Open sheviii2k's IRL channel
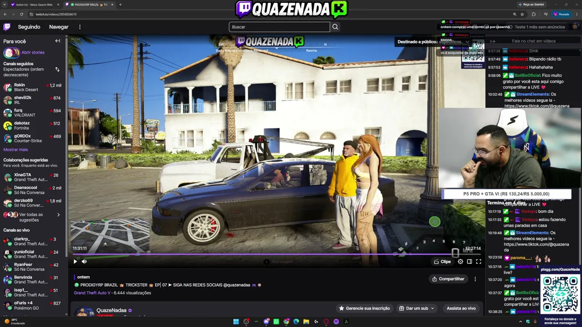Screen dimensions: 582x327 (33, 100)
